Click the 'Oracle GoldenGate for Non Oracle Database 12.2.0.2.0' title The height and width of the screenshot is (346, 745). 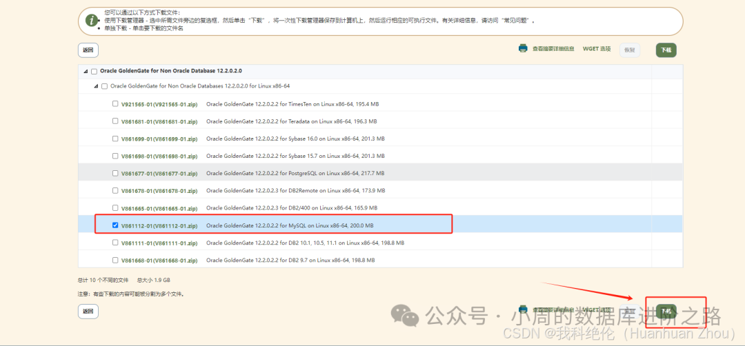pyautogui.click(x=171, y=71)
